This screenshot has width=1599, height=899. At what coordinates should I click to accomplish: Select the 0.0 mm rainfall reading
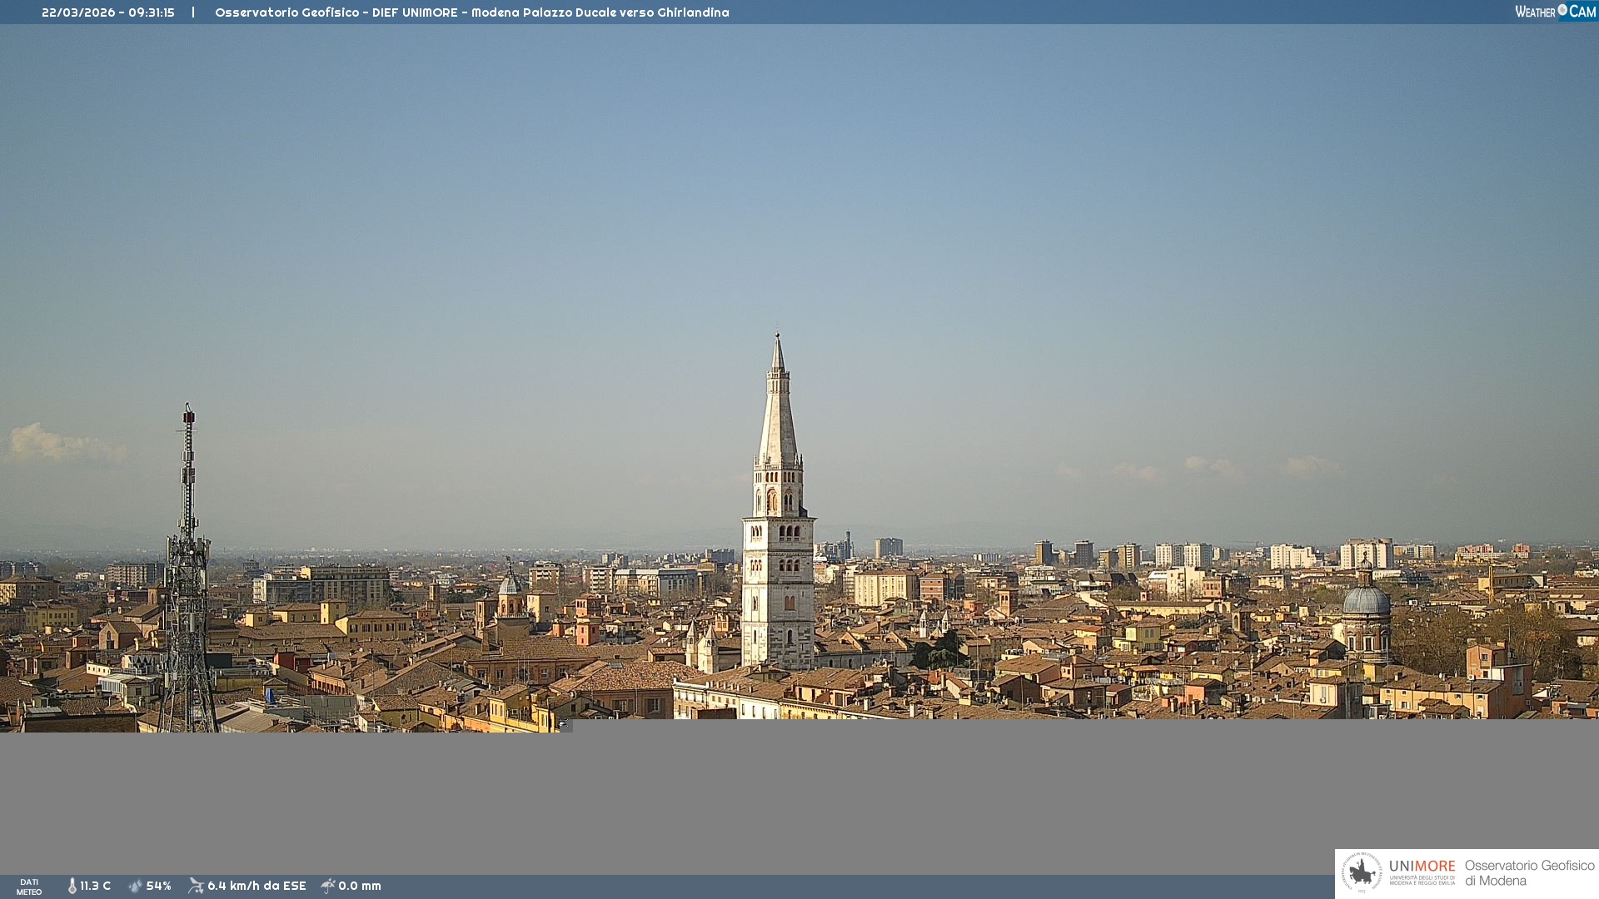click(x=360, y=886)
